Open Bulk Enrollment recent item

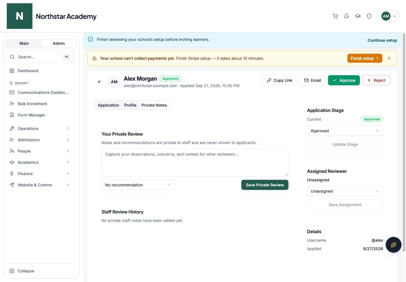coord(40,104)
